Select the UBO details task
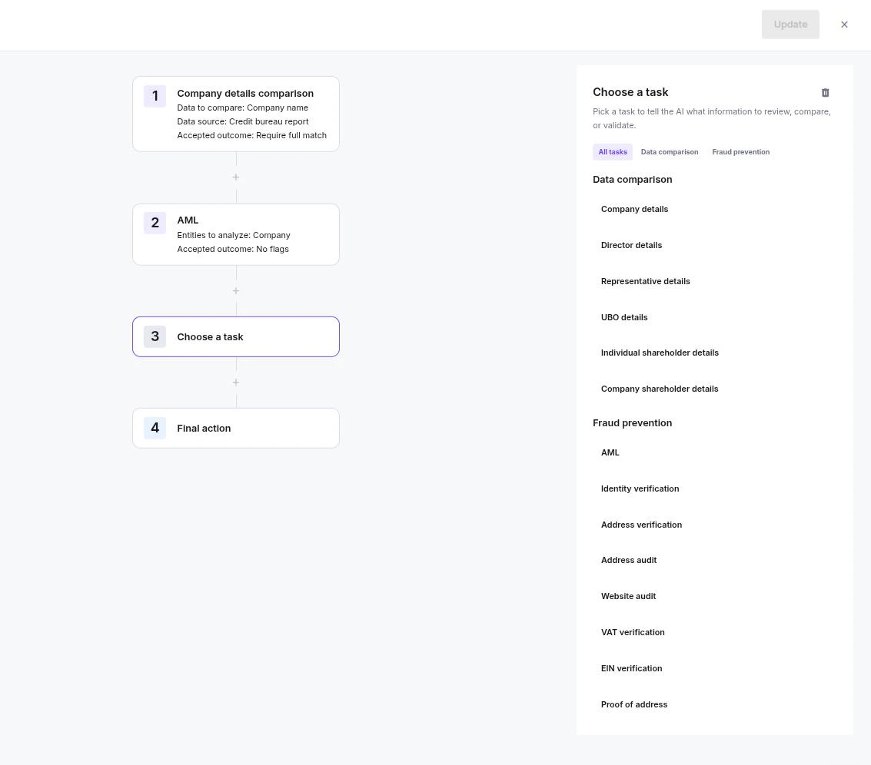This screenshot has width=871, height=765. [624, 316]
